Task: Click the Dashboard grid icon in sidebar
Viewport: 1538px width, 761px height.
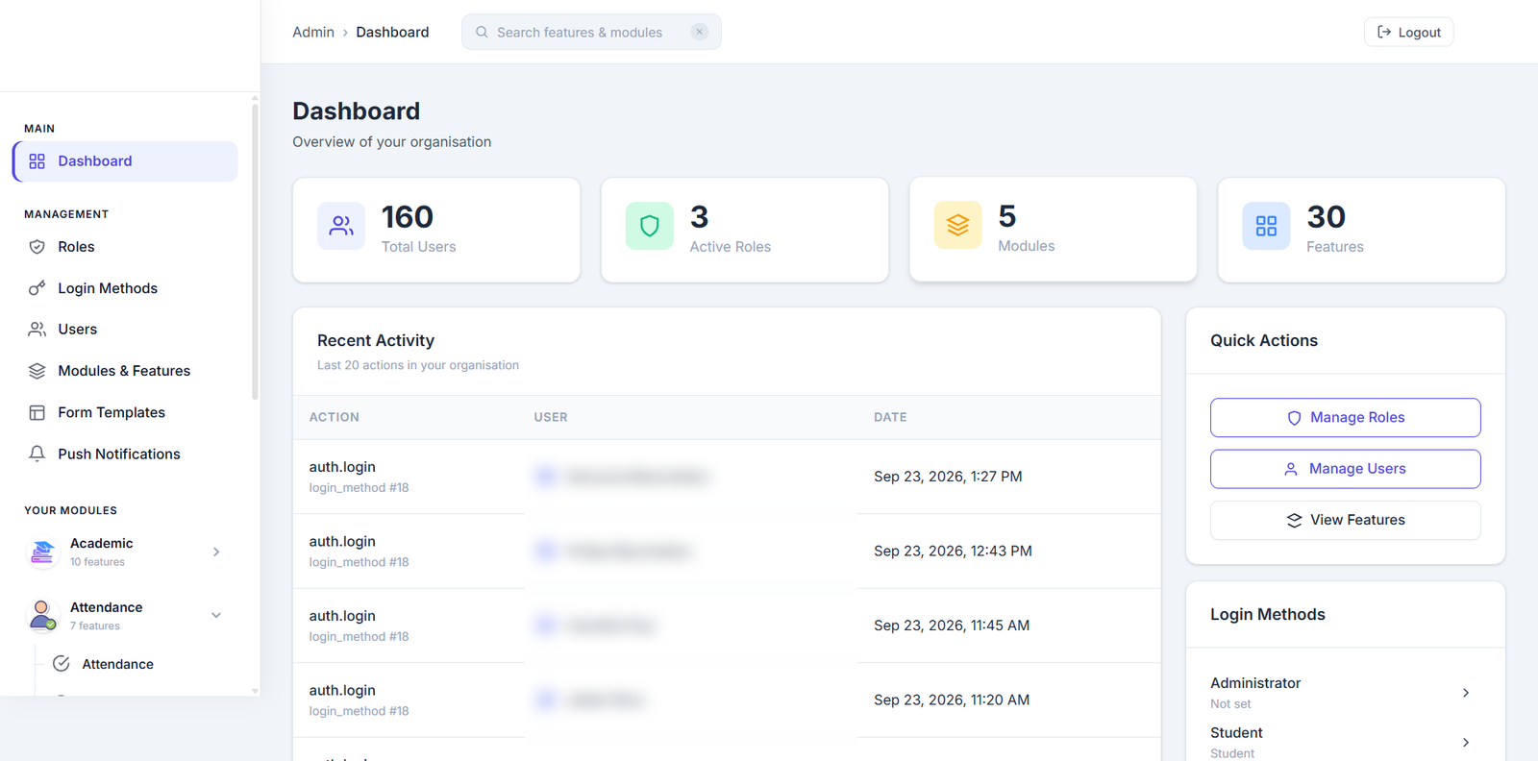Action: click(x=37, y=161)
